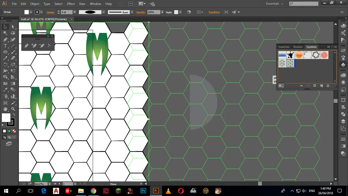This screenshot has height=196, width=348.
Task: Open the Window menu
Action: click(95, 4)
